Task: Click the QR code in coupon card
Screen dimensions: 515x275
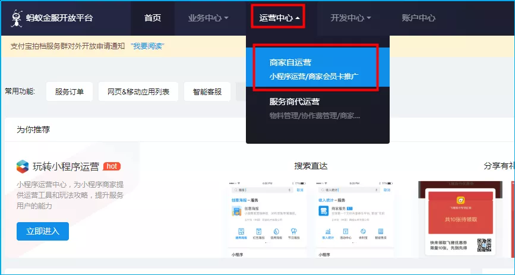Action: coord(484,245)
